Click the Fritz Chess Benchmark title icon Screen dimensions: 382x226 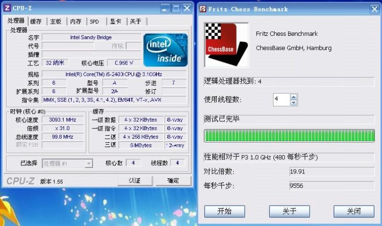[203, 9]
